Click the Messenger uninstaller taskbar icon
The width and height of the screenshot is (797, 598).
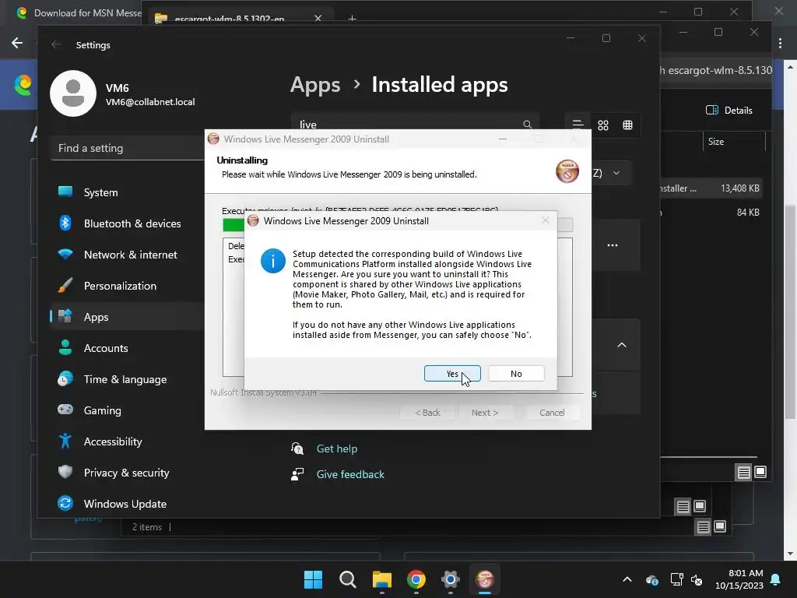(484, 579)
